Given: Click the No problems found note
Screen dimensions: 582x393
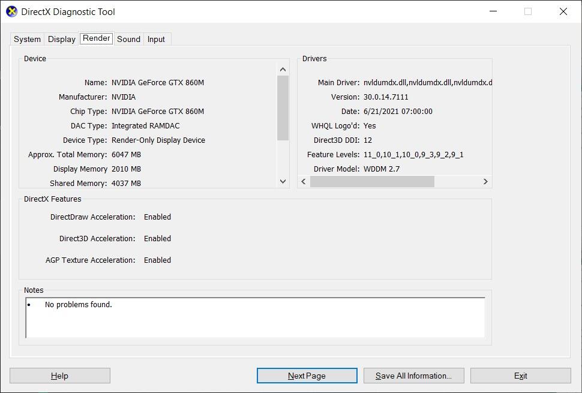Looking at the screenshot, I should coord(79,305).
